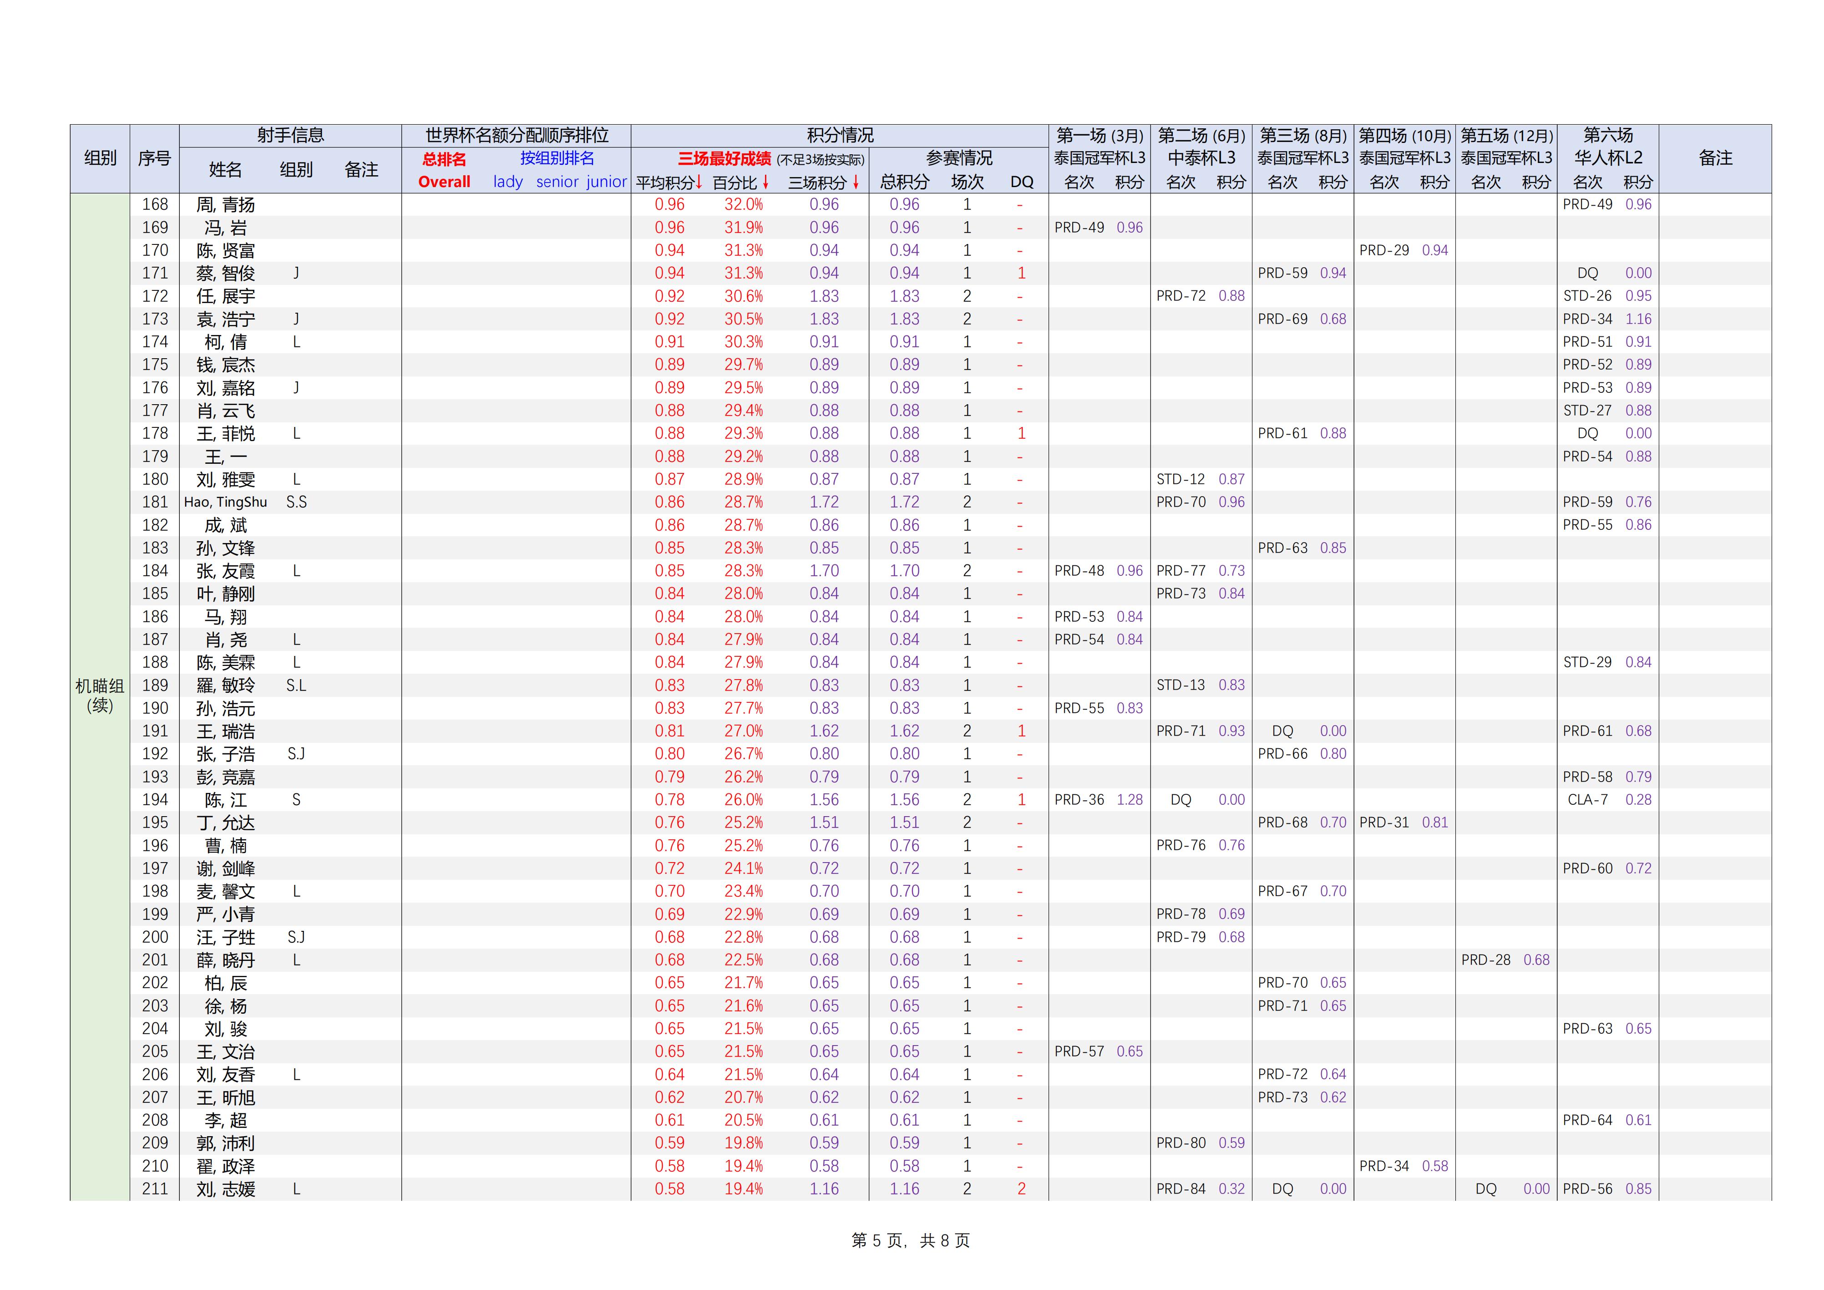
Task: Click the 机瞄组 (续) group cell
Action: pyautogui.click(x=100, y=696)
